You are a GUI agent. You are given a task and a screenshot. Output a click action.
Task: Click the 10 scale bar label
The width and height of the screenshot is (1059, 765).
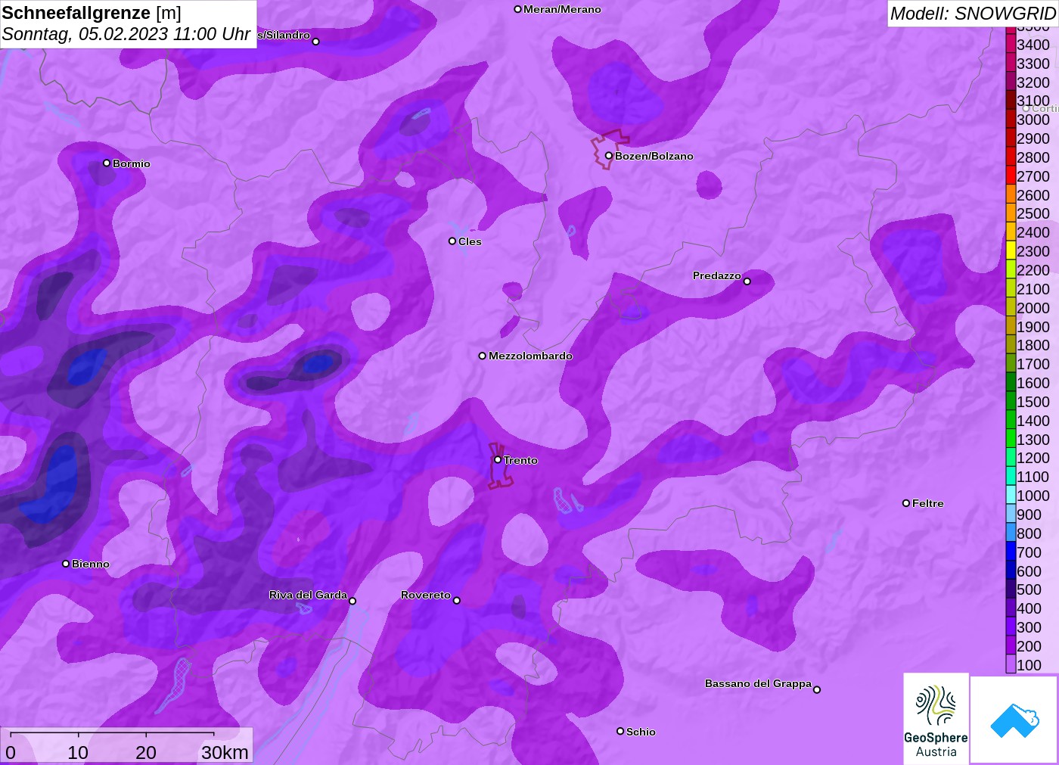pyautogui.click(x=78, y=752)
